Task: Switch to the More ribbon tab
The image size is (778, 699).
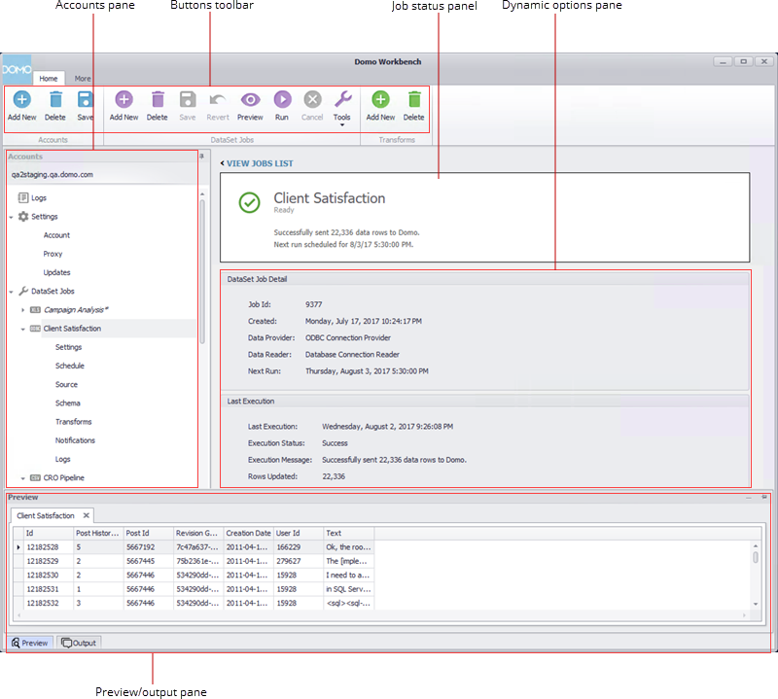Action: pyautogui.click(x=83, y=79)
